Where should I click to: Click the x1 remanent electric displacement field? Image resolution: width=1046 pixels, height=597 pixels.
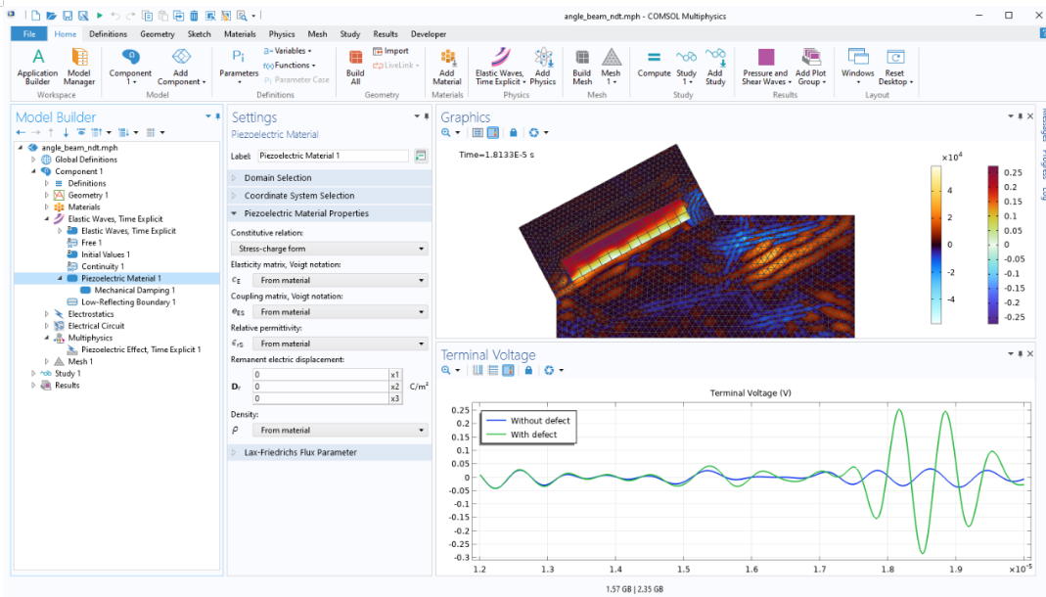coord(321,375)
